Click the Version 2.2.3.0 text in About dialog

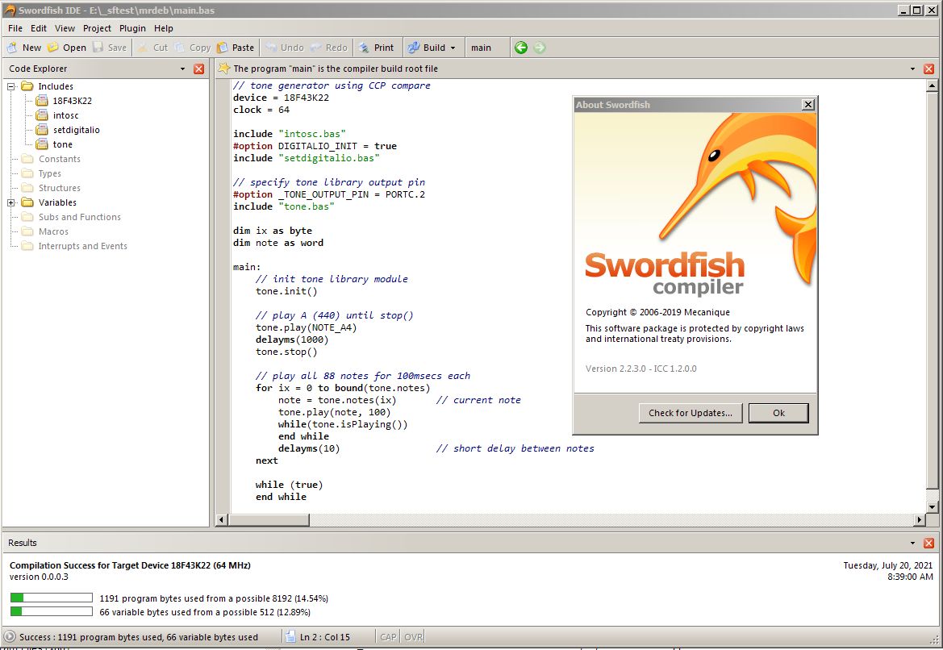tap(641, 369)
